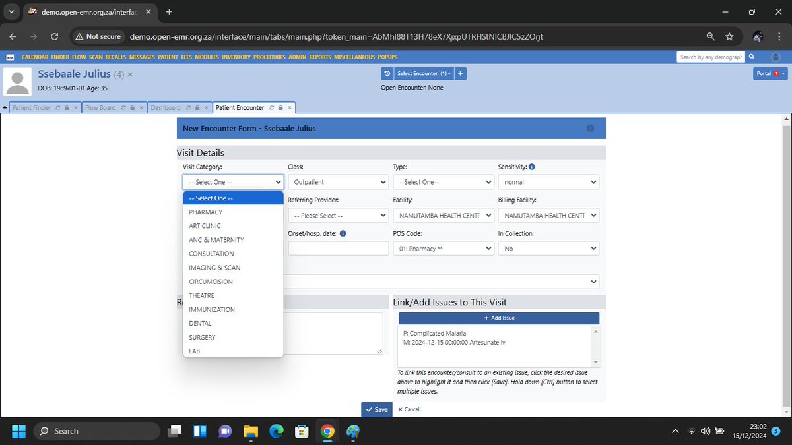
Task: Click the Add Issue button
Action: click(499, 318)
